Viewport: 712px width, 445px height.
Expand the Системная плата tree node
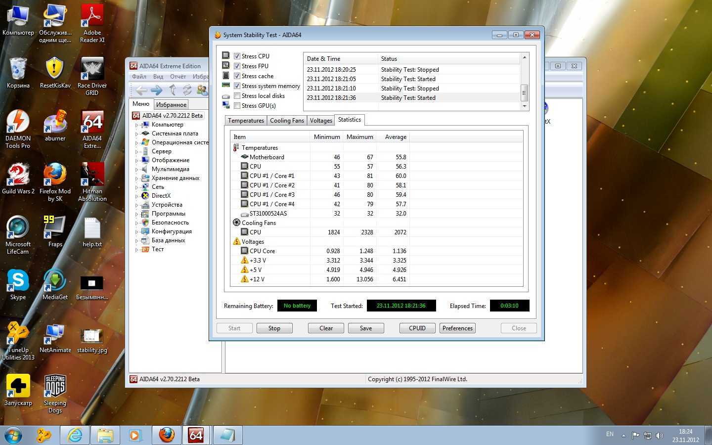[137, 134]
